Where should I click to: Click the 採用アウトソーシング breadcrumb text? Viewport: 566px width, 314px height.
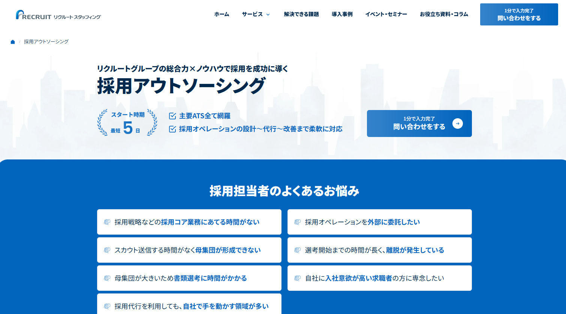tap(46, 42)
